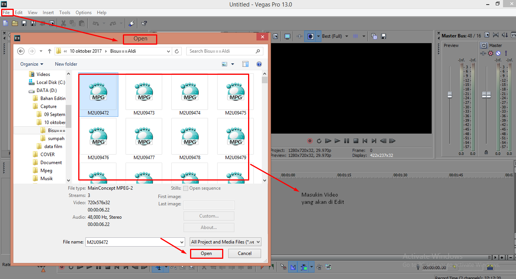This screenshot has height=279, width=516.
Task: Click the Record button on the timeline transport
Action: point(61,267)
